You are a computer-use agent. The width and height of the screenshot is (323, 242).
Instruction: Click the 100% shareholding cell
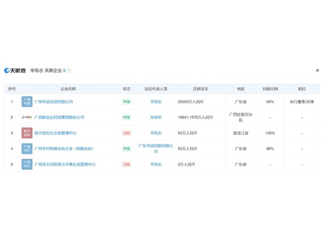click(x=270, y=133)
